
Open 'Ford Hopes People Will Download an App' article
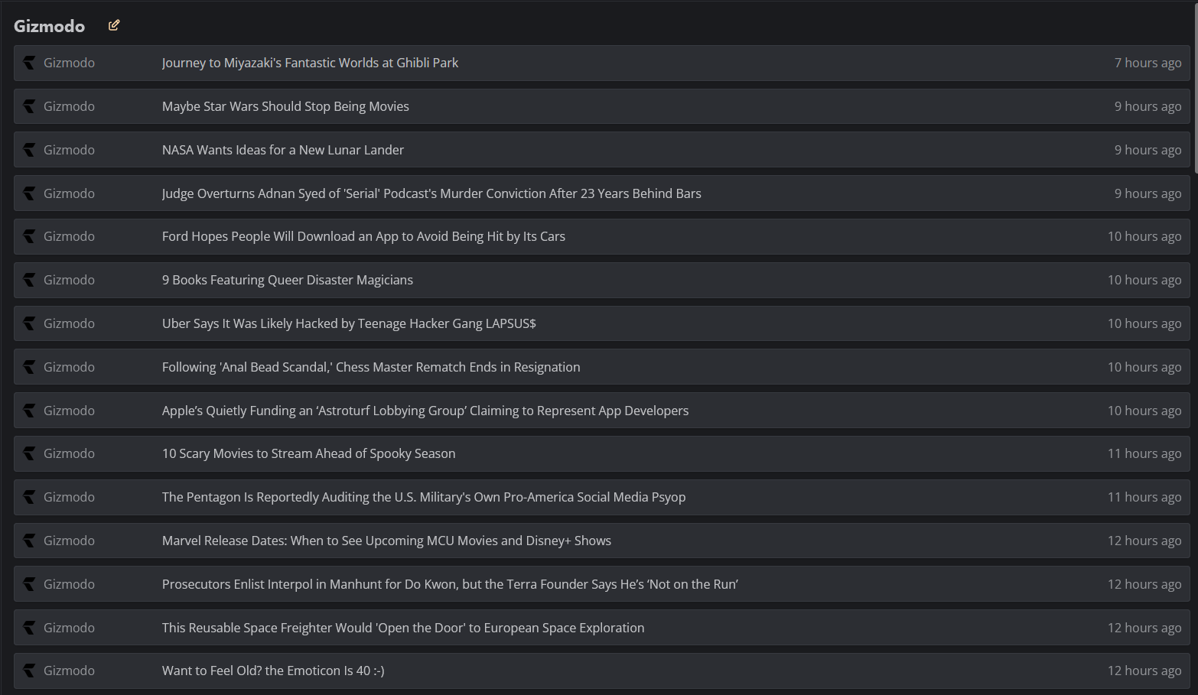(363, 236)
